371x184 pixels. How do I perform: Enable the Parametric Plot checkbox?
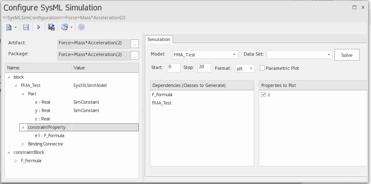[262, 68]
